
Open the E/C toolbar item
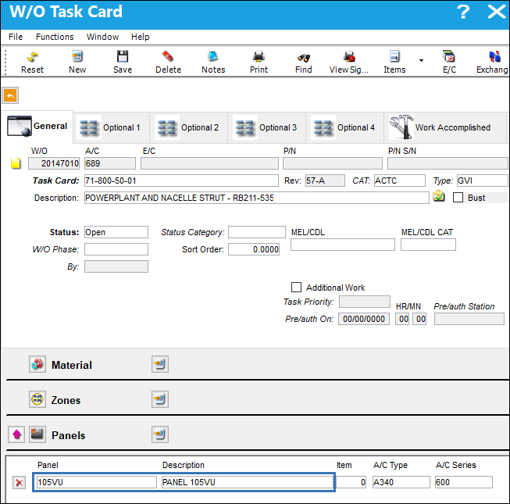pyautogui.click(x=449, y=63)
